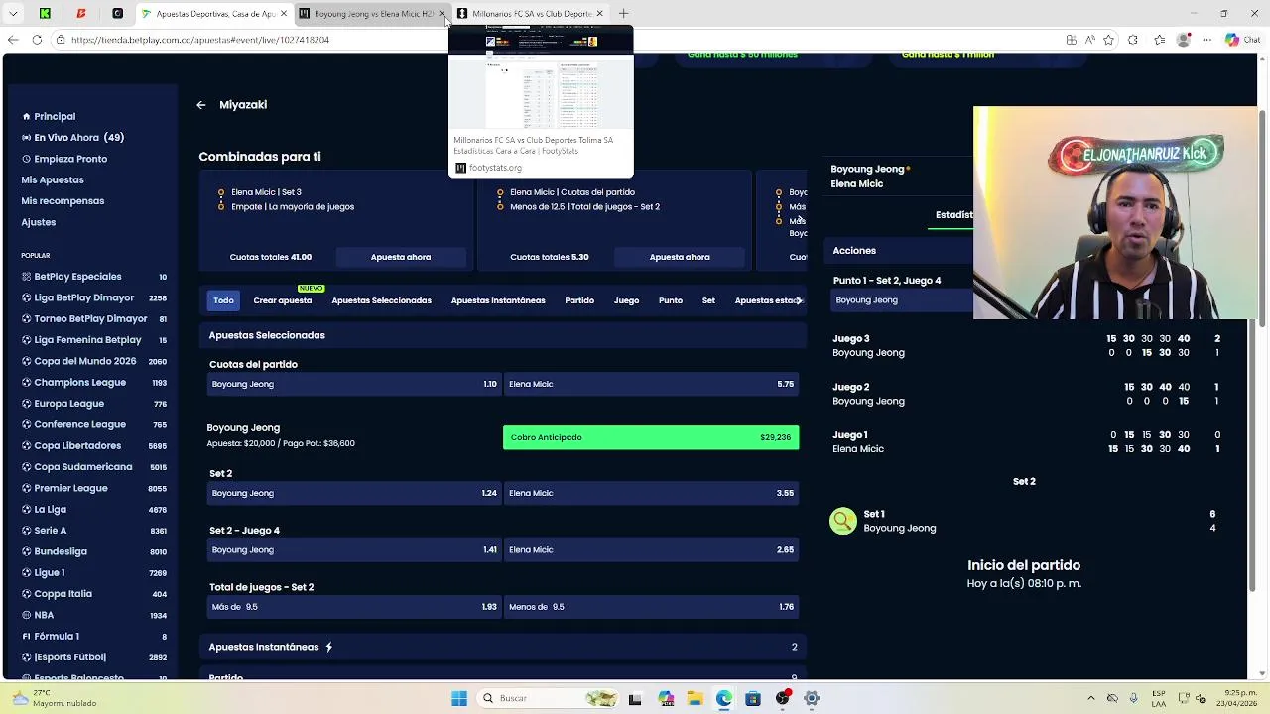Expand the Apuestas Instantáneas section
This screenshot has width=1270, height=714.
click(503, 647)
